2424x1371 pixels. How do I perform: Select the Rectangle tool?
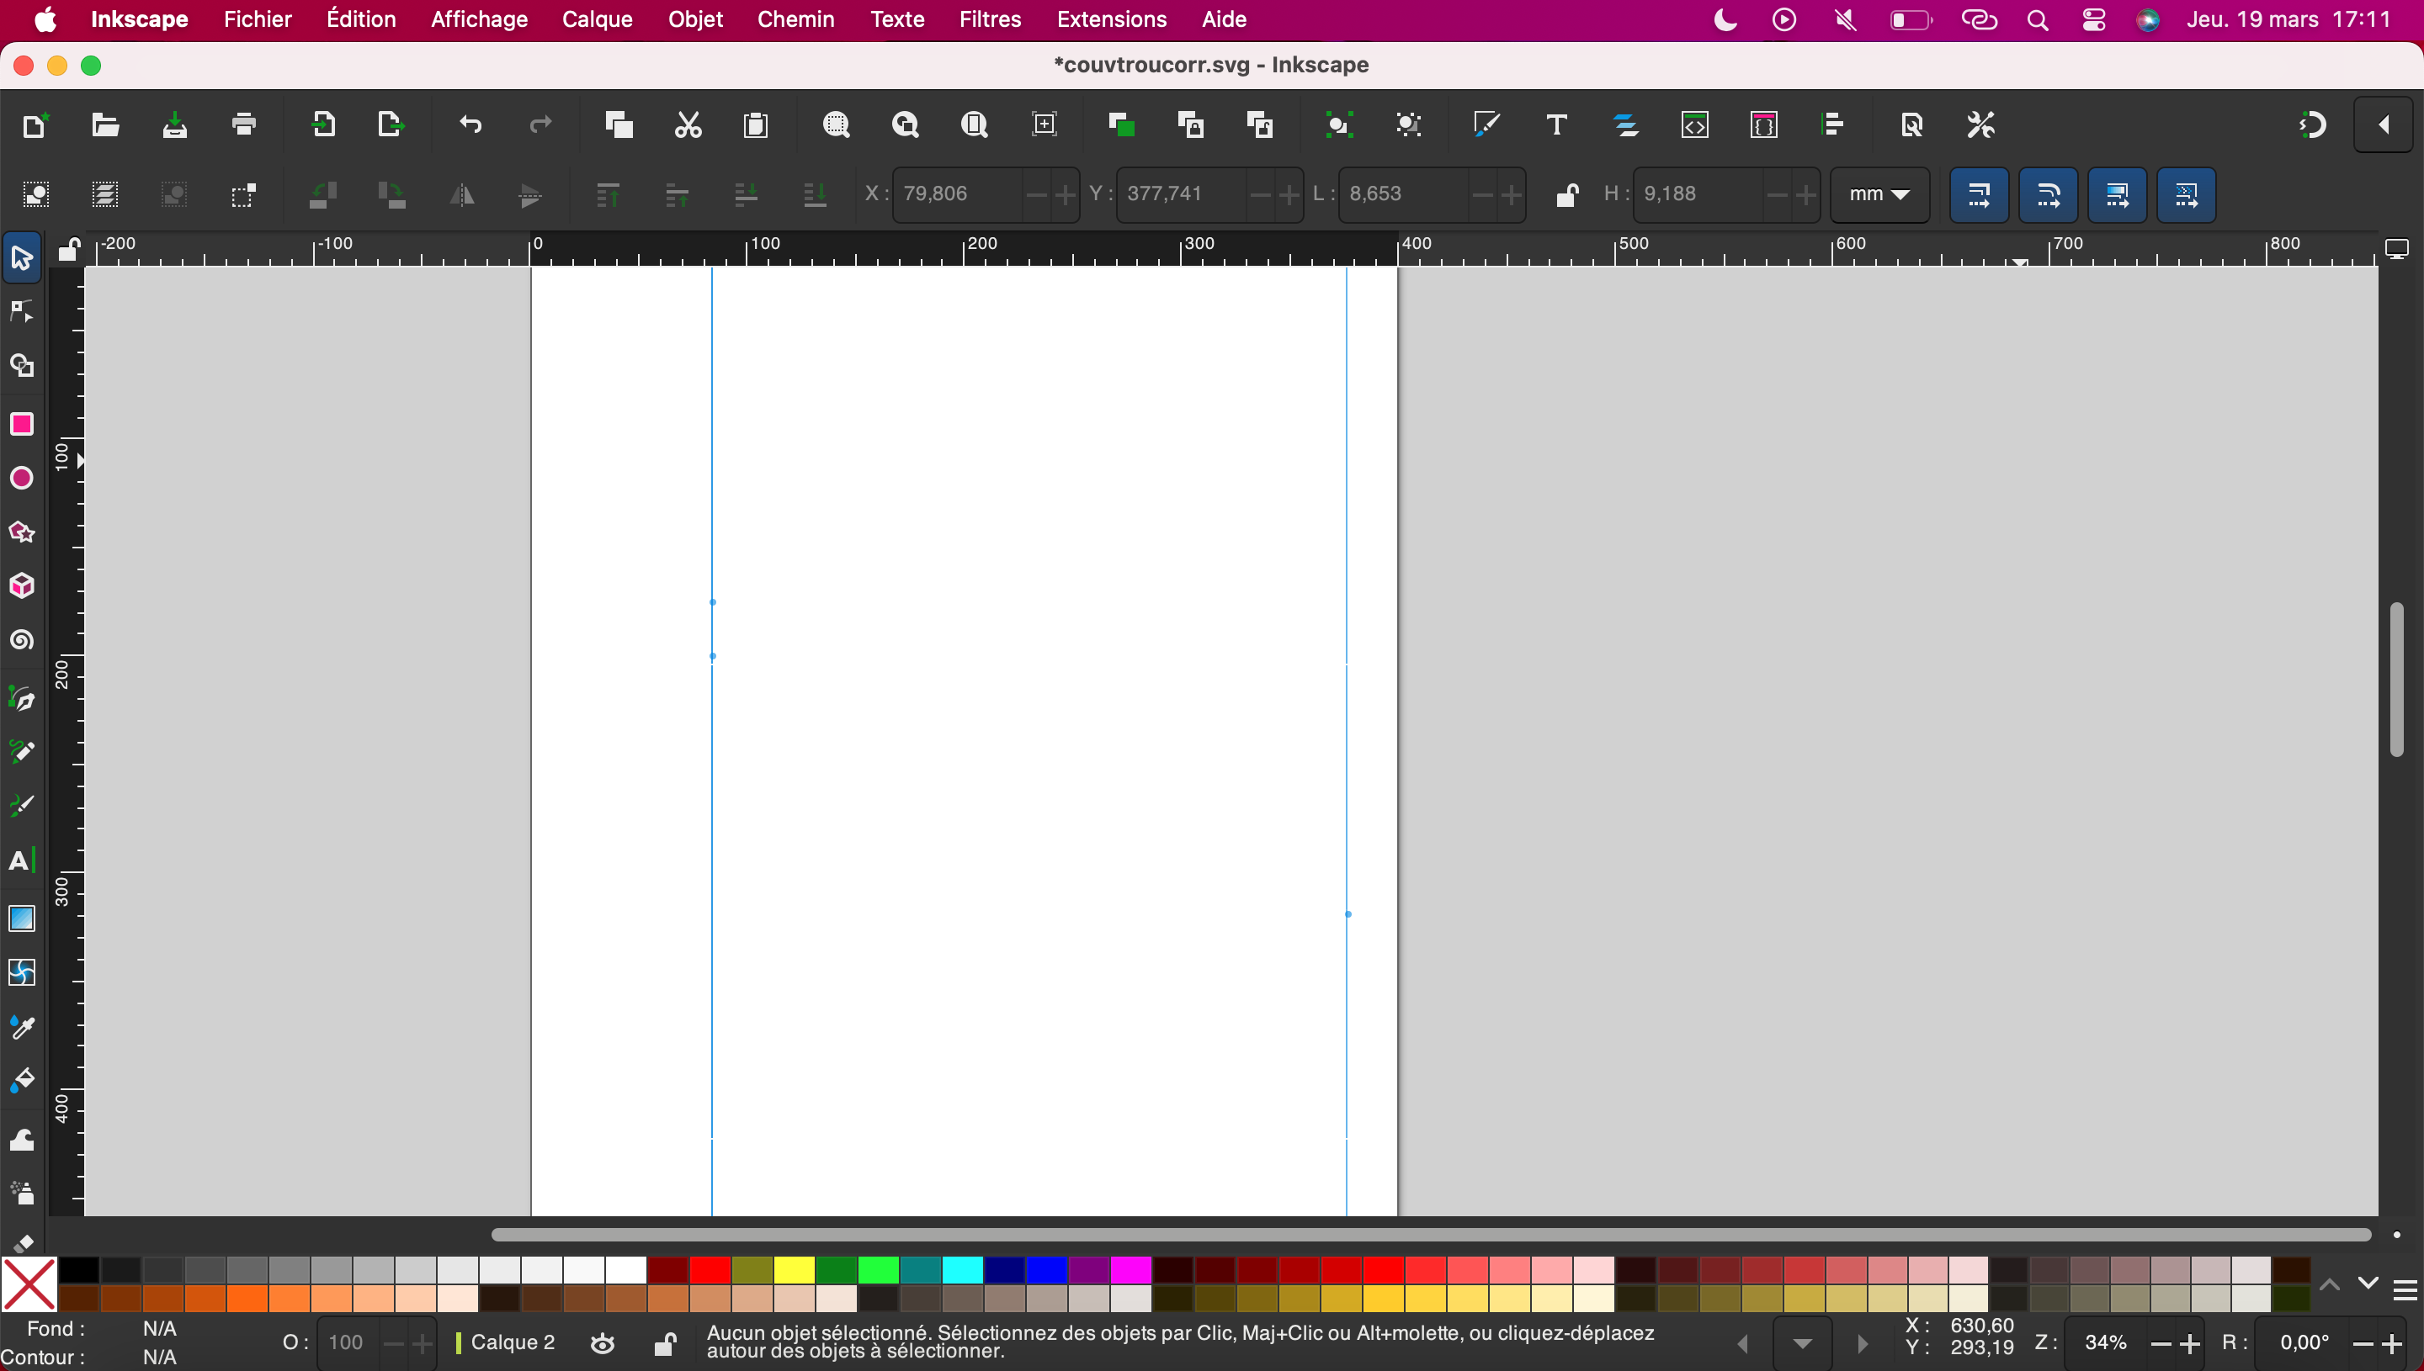point(21,424)
